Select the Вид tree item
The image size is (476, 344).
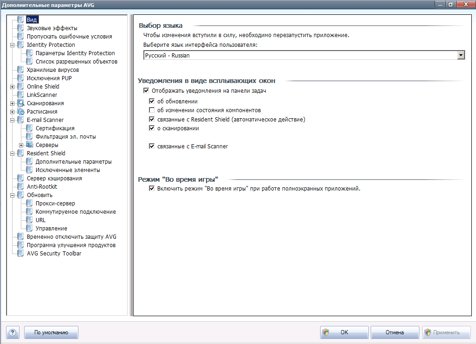point(32,20)
